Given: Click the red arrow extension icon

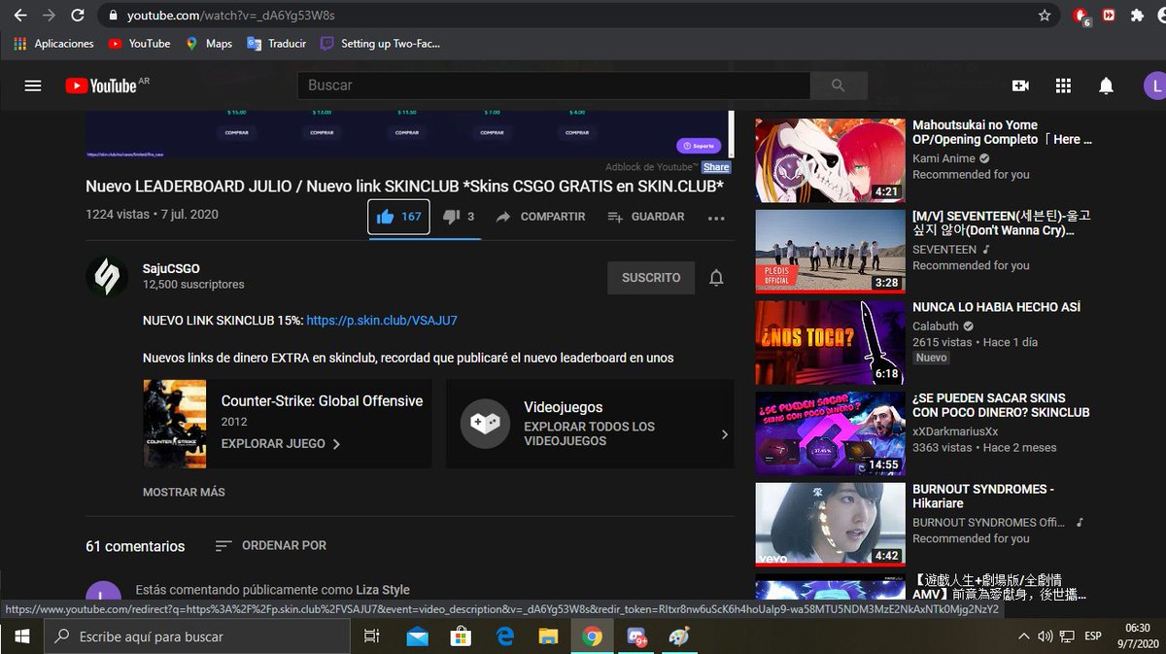Looking at the screenshot, I should (1109, 16).
